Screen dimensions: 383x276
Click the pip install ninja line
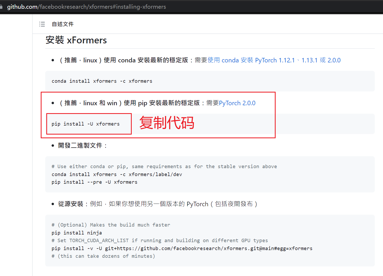click(77, 233)
